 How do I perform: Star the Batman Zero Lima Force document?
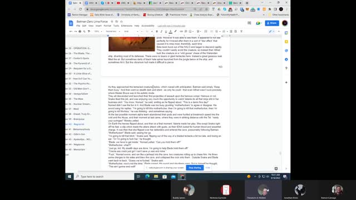[112, 22]
